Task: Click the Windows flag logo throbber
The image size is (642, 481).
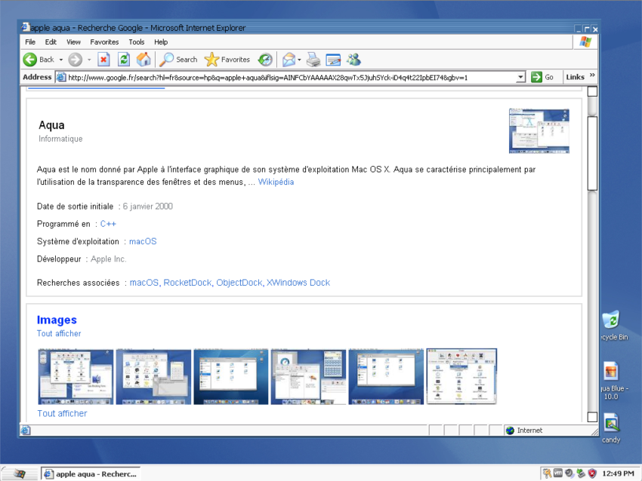Action: coord(585,41)
